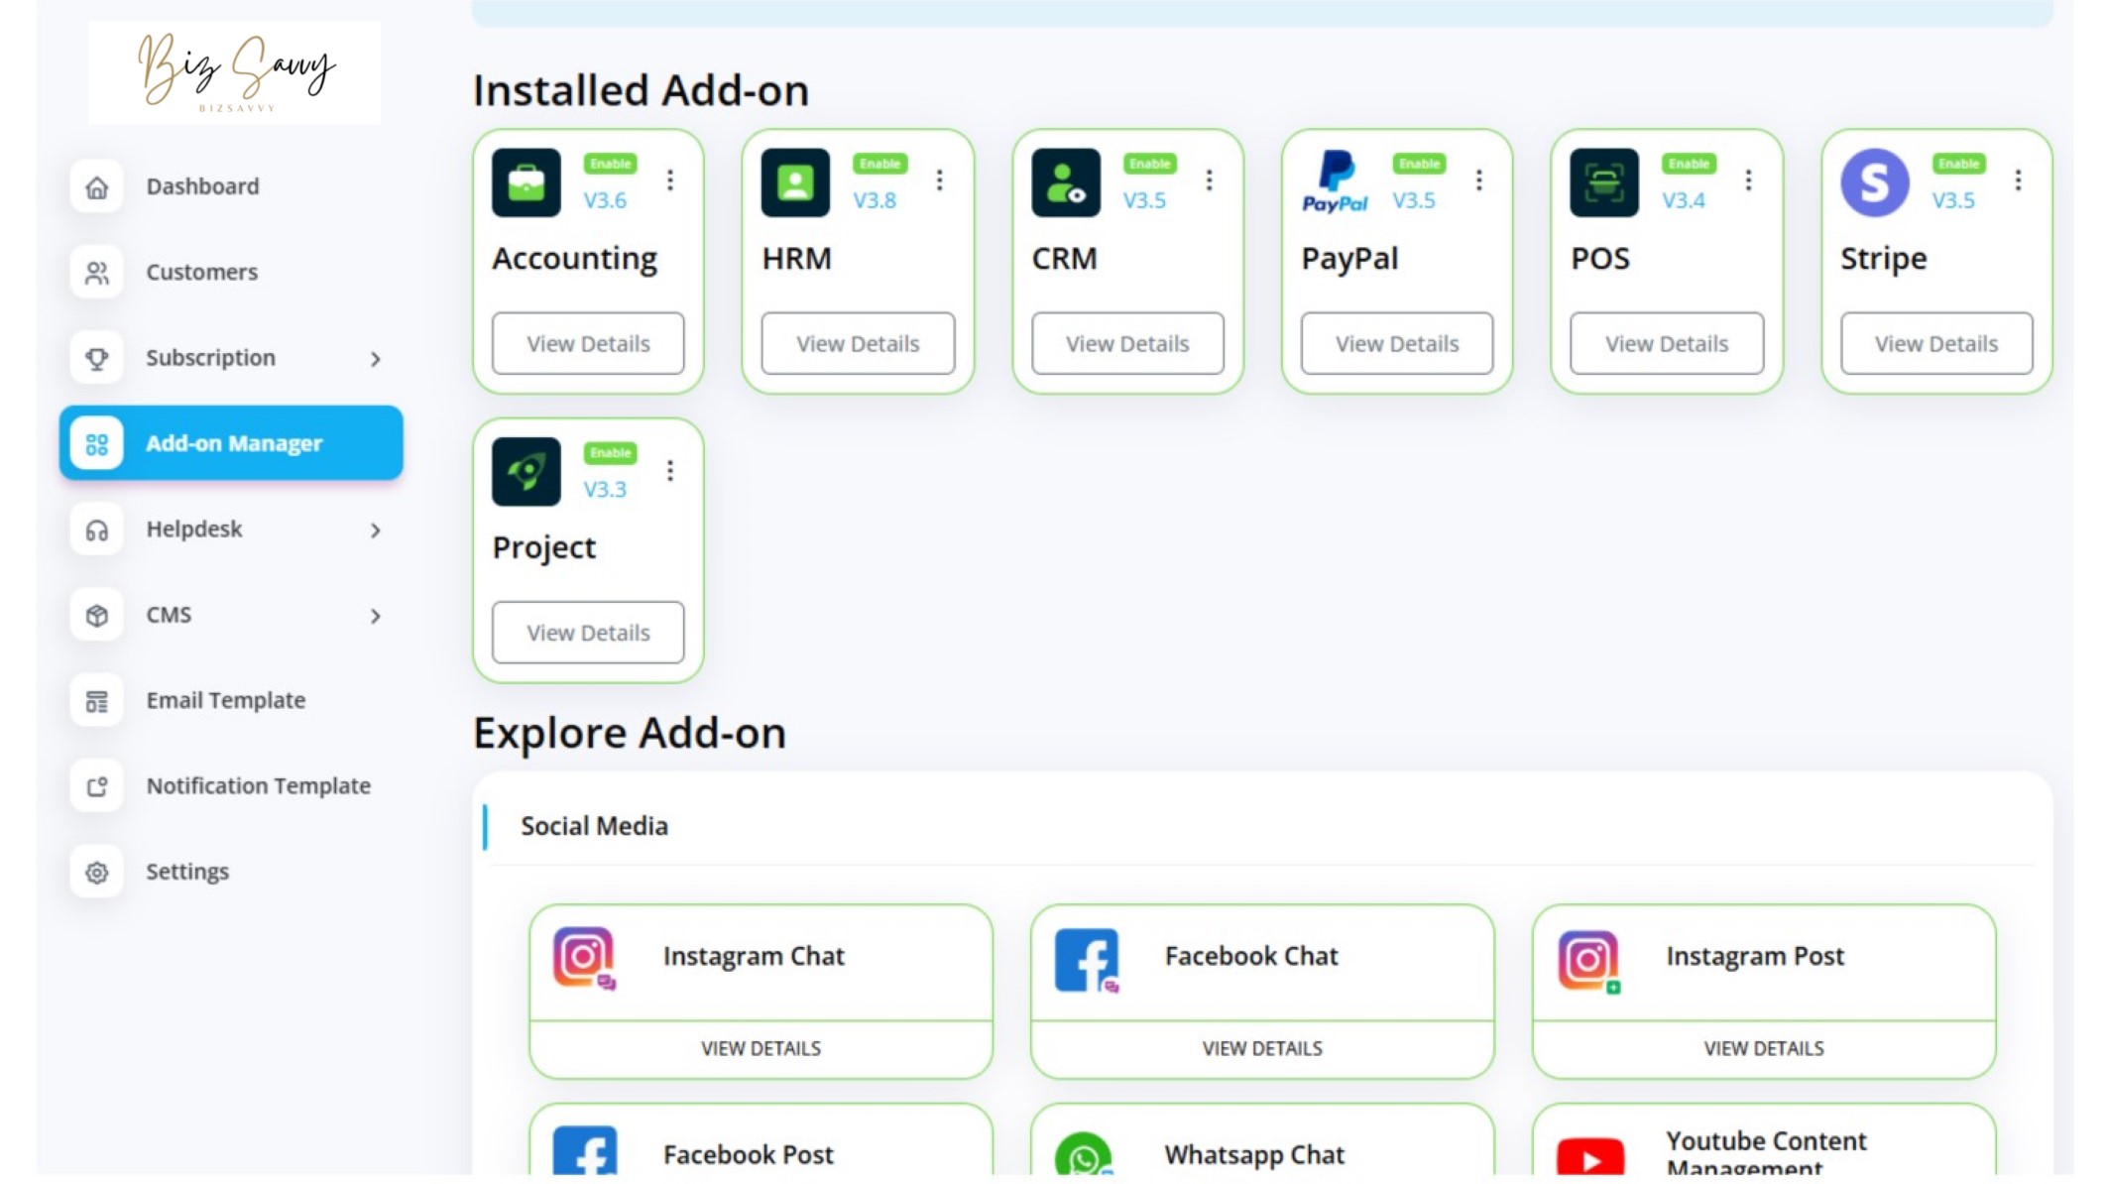
Task: Toggle the Enable badge on Stripe
Action: [1958, 164]
